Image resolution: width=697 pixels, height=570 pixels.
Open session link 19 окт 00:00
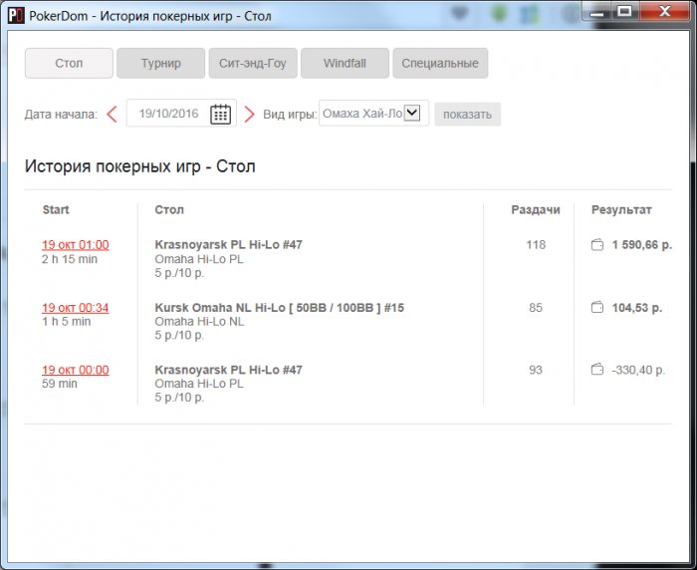click(76, 370)
